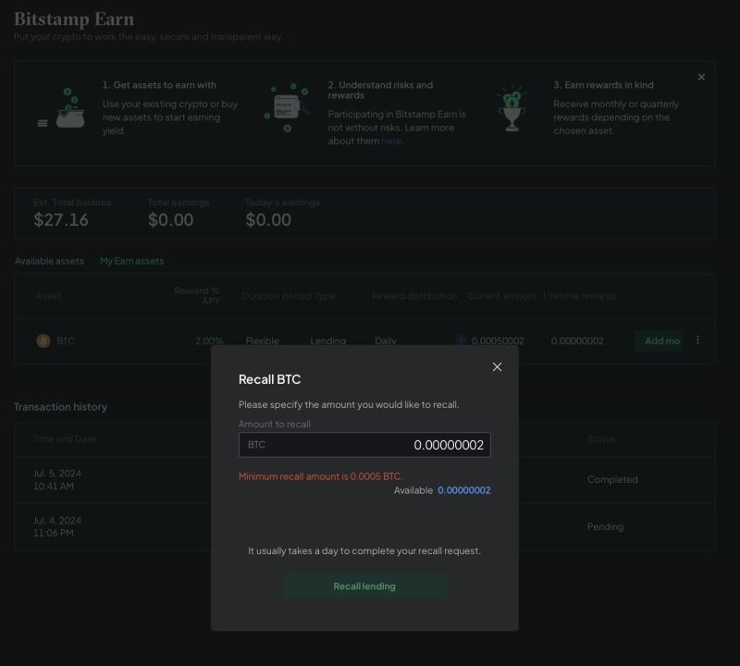The image size is (740, 666).
Task: Click the risks and rewards magnifier icon
Action: click(287, 108)
